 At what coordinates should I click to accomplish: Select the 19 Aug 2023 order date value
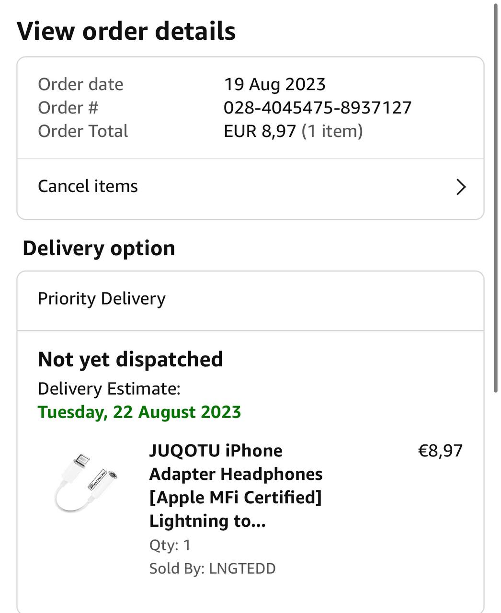(275, 84)
